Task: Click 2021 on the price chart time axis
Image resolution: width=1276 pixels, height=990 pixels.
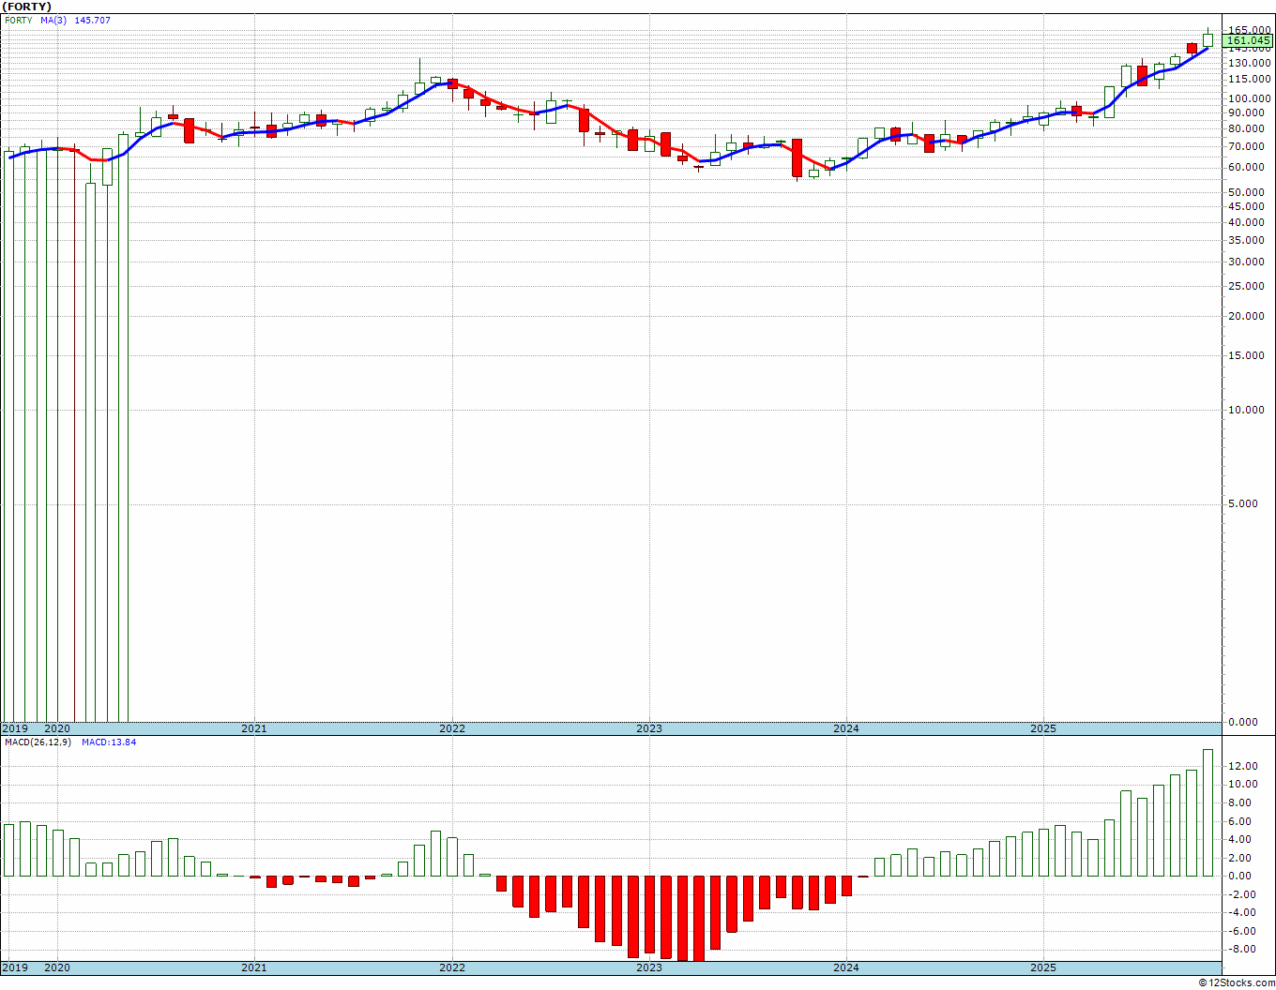Action: [x=254, y=728]
